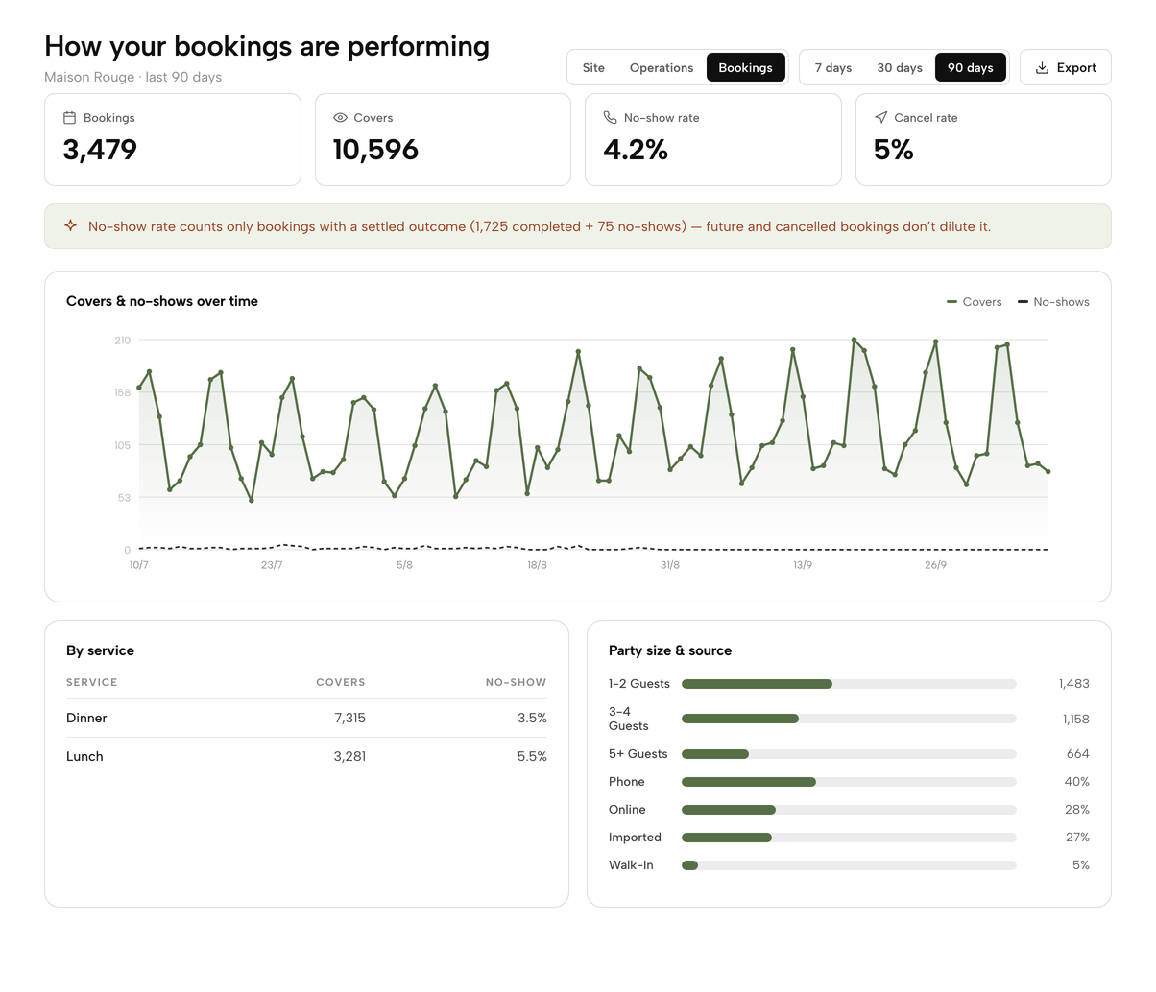Click the Online source bar
Viewport: 1156px width, 992px height.
coord(849,810)
